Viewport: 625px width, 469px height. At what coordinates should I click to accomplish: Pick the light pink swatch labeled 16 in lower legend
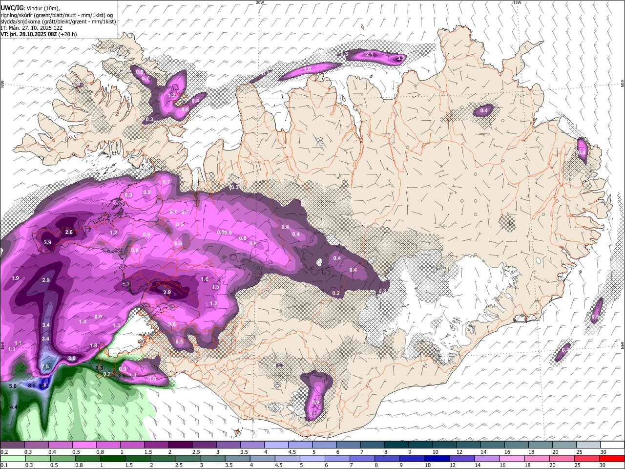click(511, 458)
